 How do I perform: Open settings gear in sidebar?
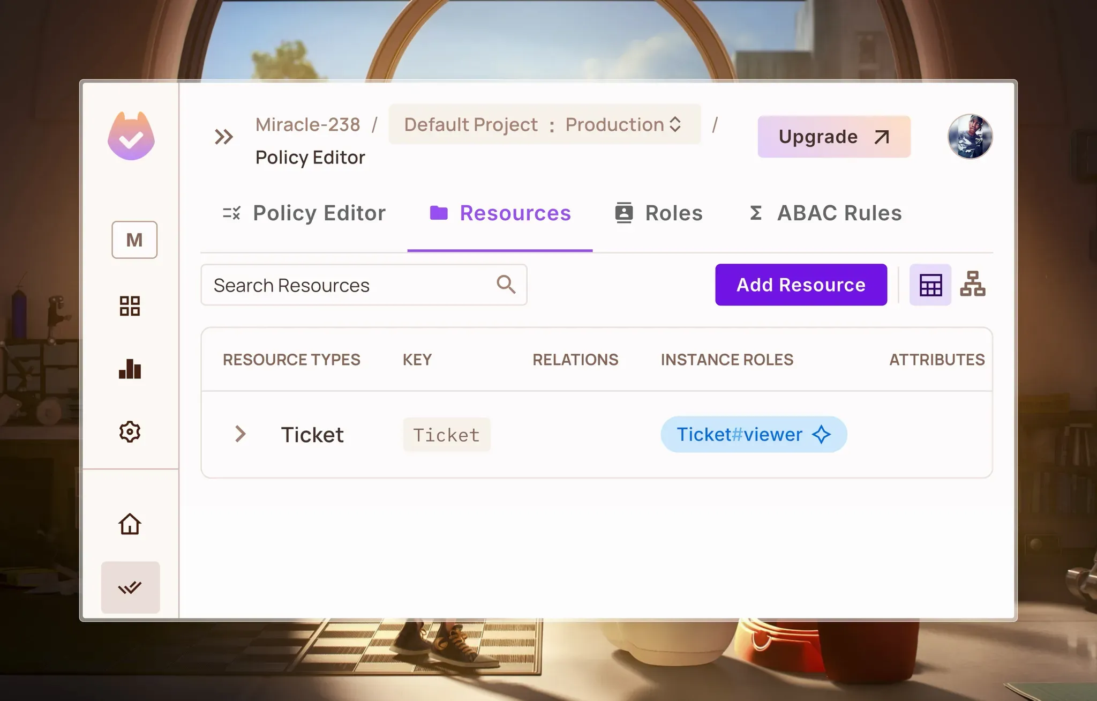coord(130,431)
